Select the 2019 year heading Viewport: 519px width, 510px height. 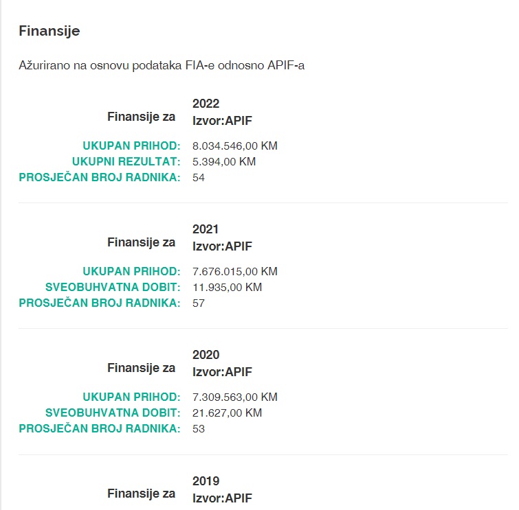coord(206,480)
